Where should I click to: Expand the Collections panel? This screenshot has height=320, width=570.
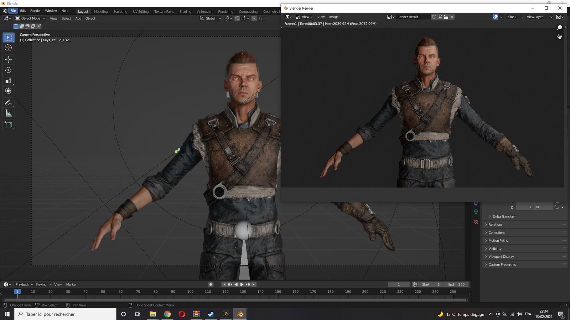525,233
